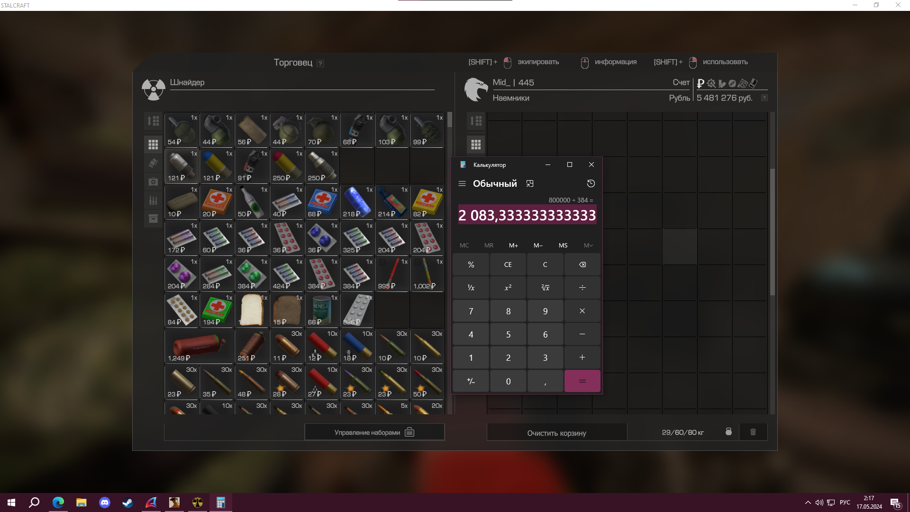Select the 218₽ blue cylinder item

(x=357, y=203)
